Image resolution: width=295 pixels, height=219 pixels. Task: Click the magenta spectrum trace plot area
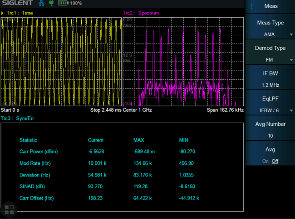pyautogui.click(x=184, y=61)
